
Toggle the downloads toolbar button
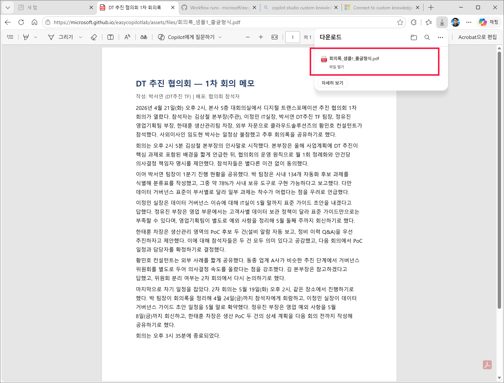[442, 22]
